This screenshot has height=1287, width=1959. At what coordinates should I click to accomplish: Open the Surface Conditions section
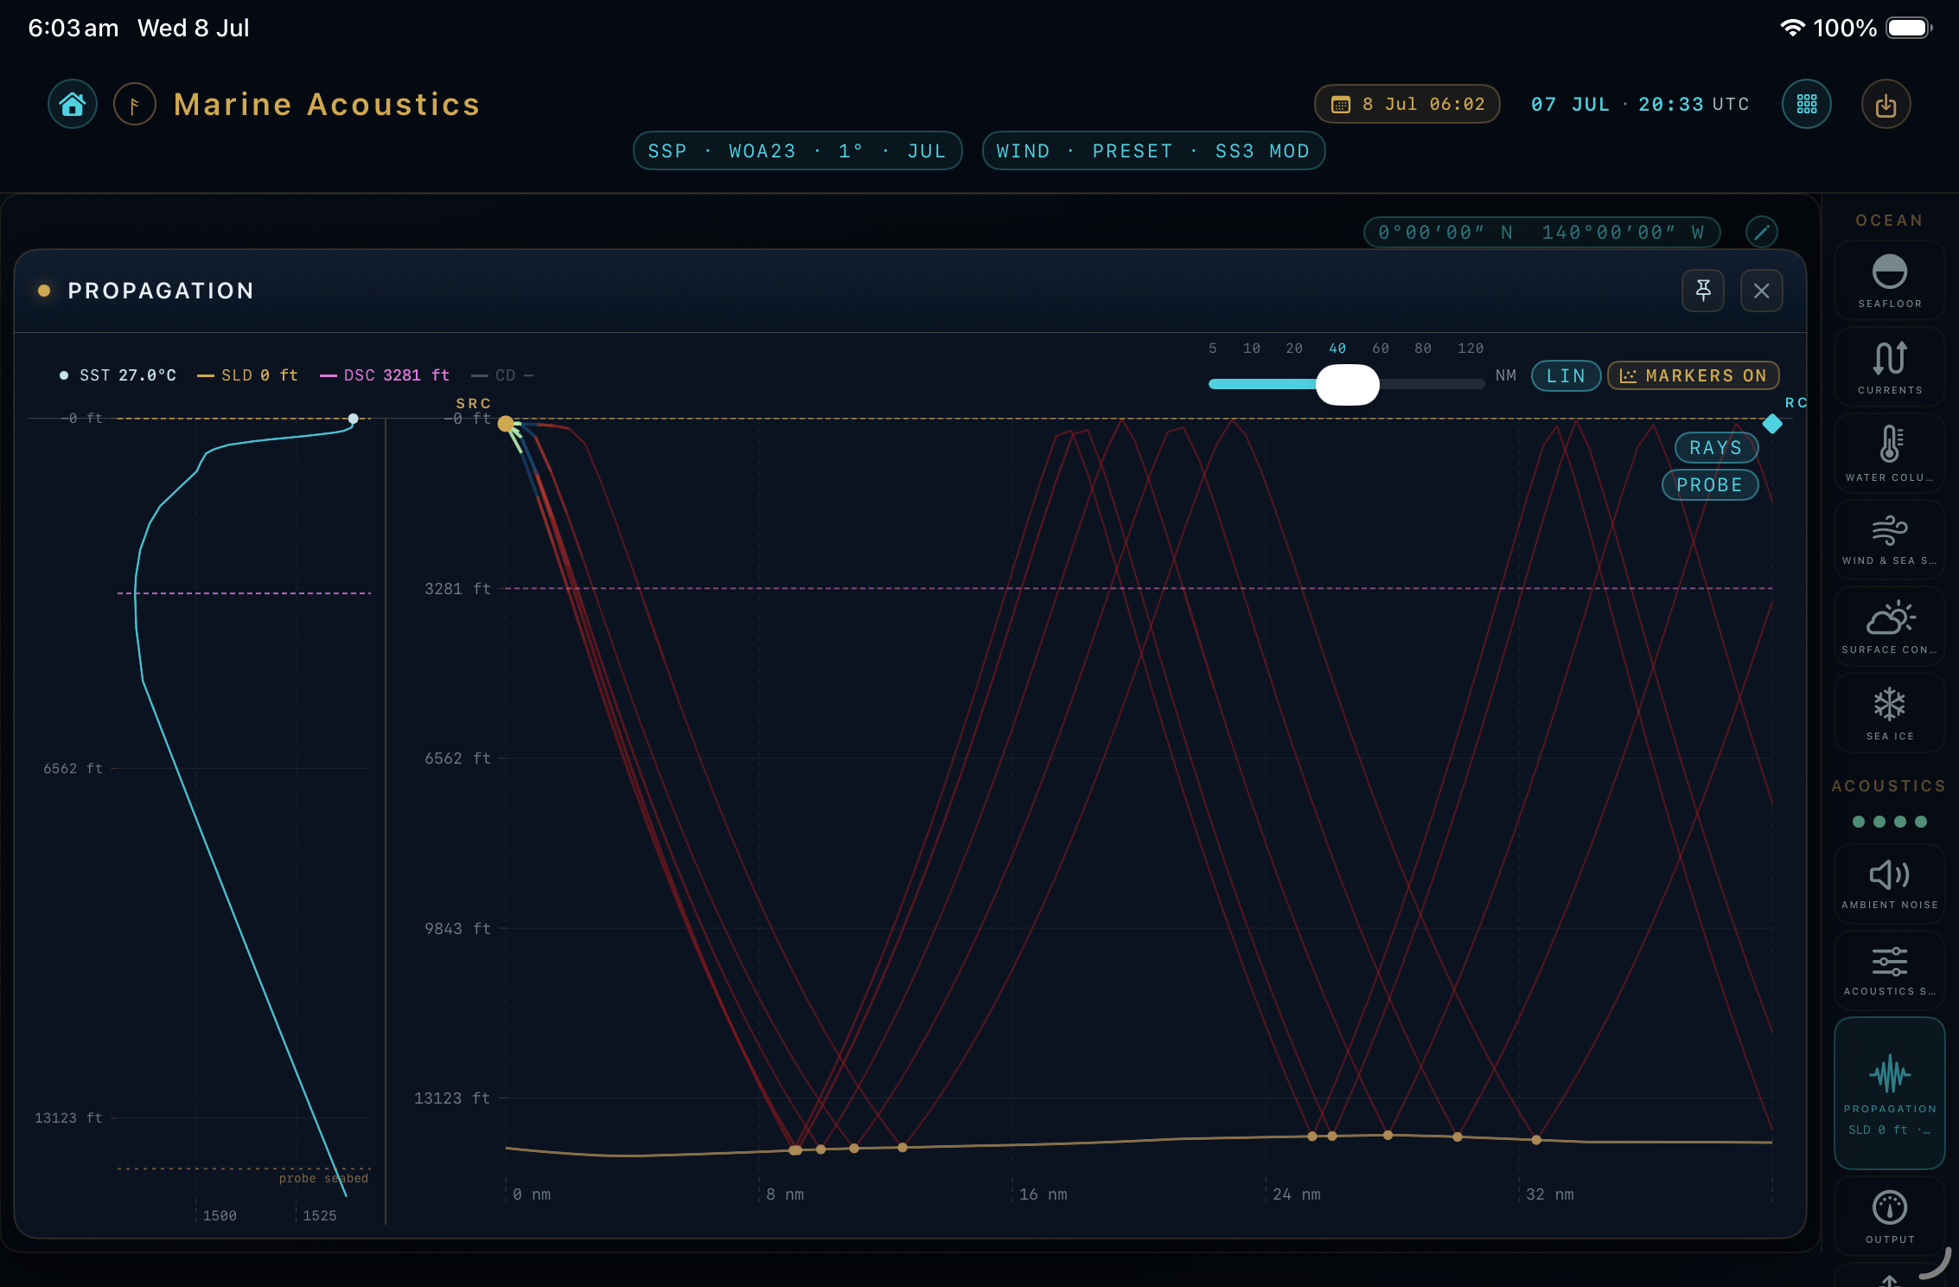coord(1890,625)
